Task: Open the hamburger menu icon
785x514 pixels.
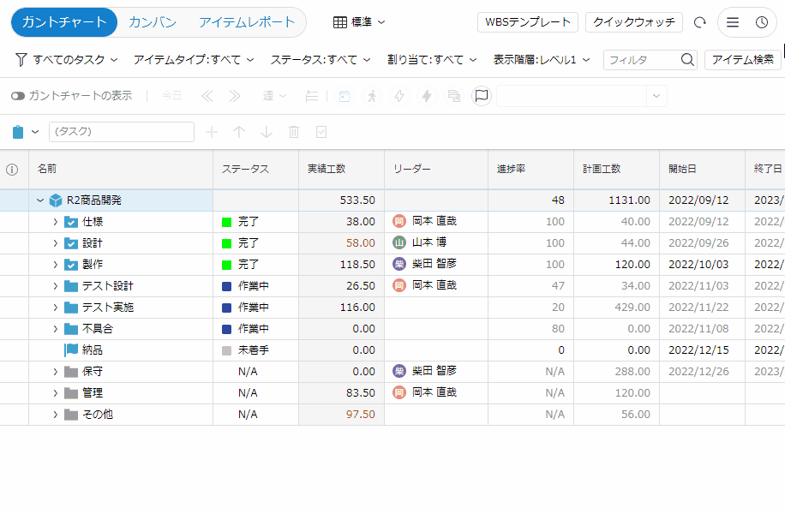Action: click(733, 22)
